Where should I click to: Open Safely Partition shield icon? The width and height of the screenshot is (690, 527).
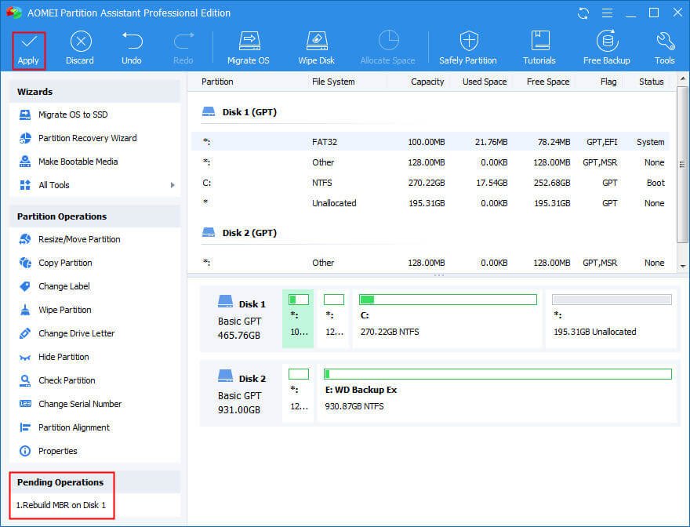pos(468,49)
